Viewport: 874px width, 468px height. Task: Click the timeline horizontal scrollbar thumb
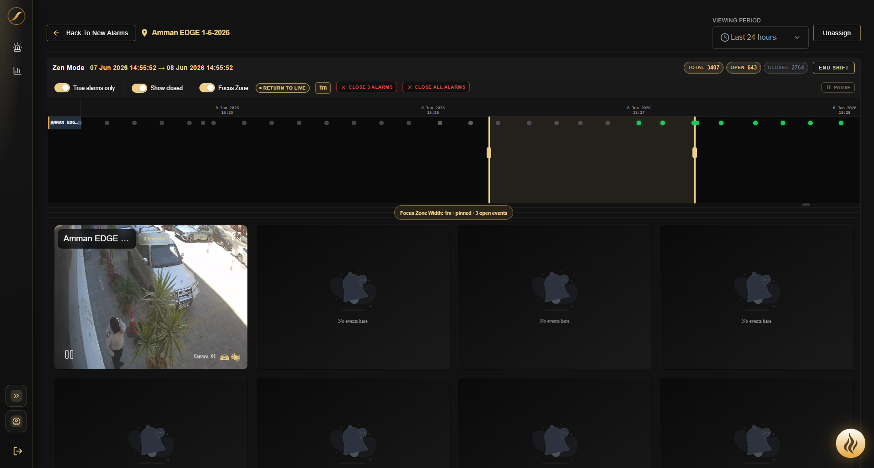tap(806, 205)
